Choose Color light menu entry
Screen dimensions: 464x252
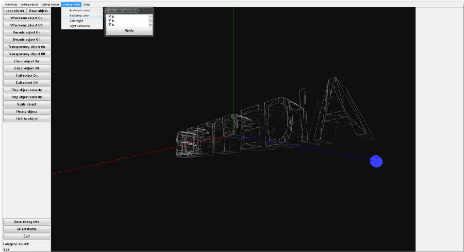[82, 21]
